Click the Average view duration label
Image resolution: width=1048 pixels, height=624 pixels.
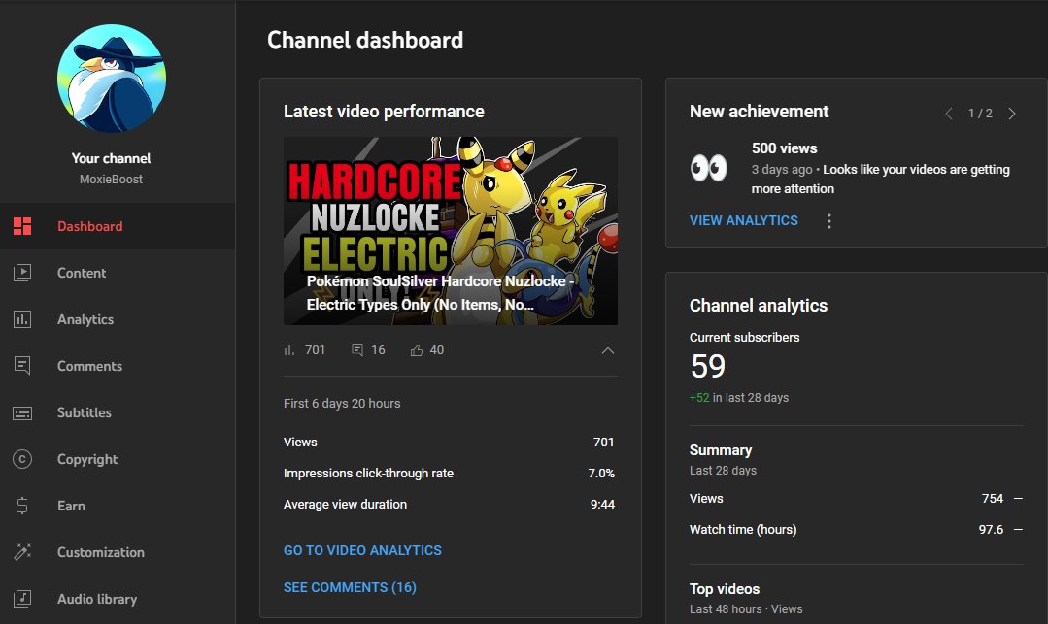click(345, 505)
